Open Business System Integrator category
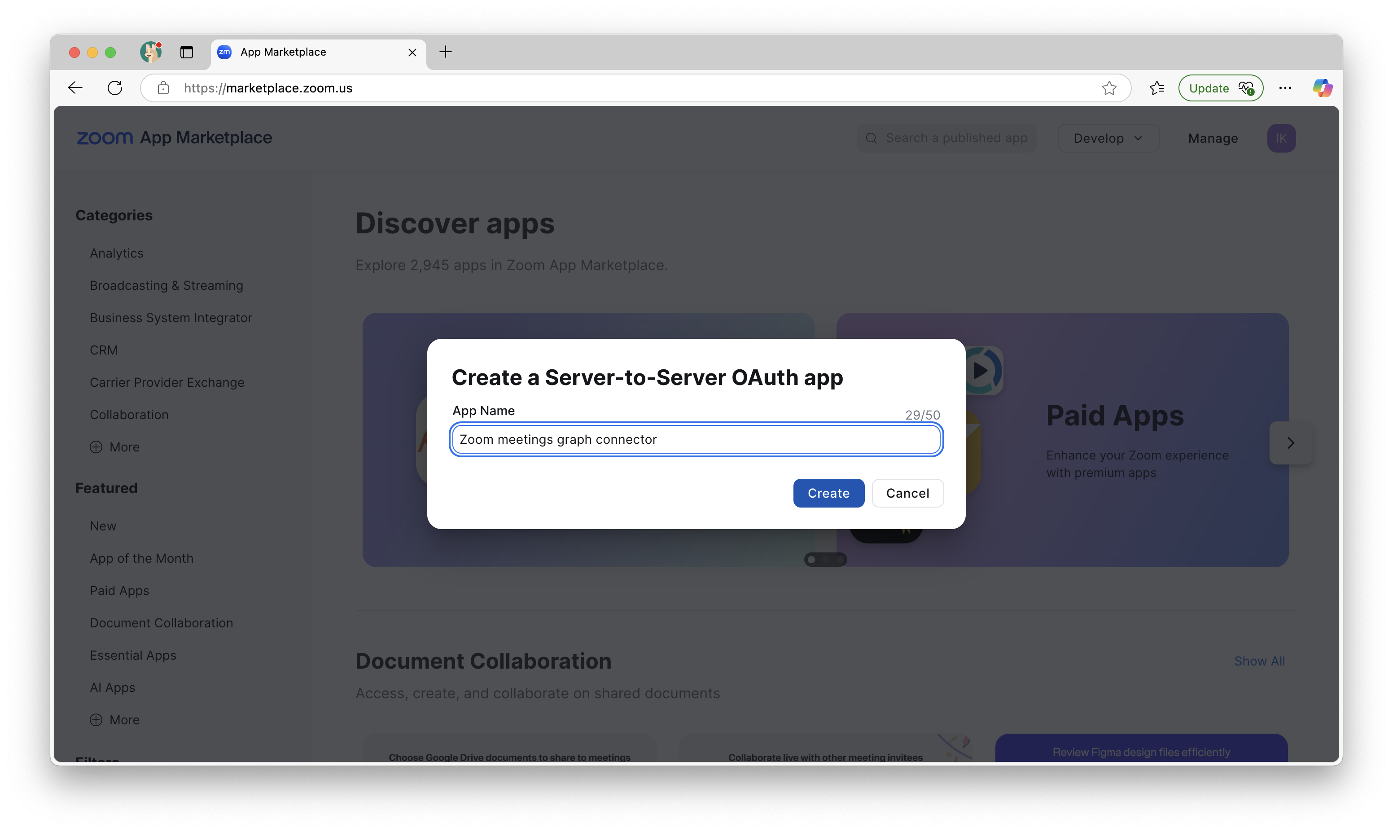Image resolution: width=1393 pixels, height=832 pixels. click(171, 318)
